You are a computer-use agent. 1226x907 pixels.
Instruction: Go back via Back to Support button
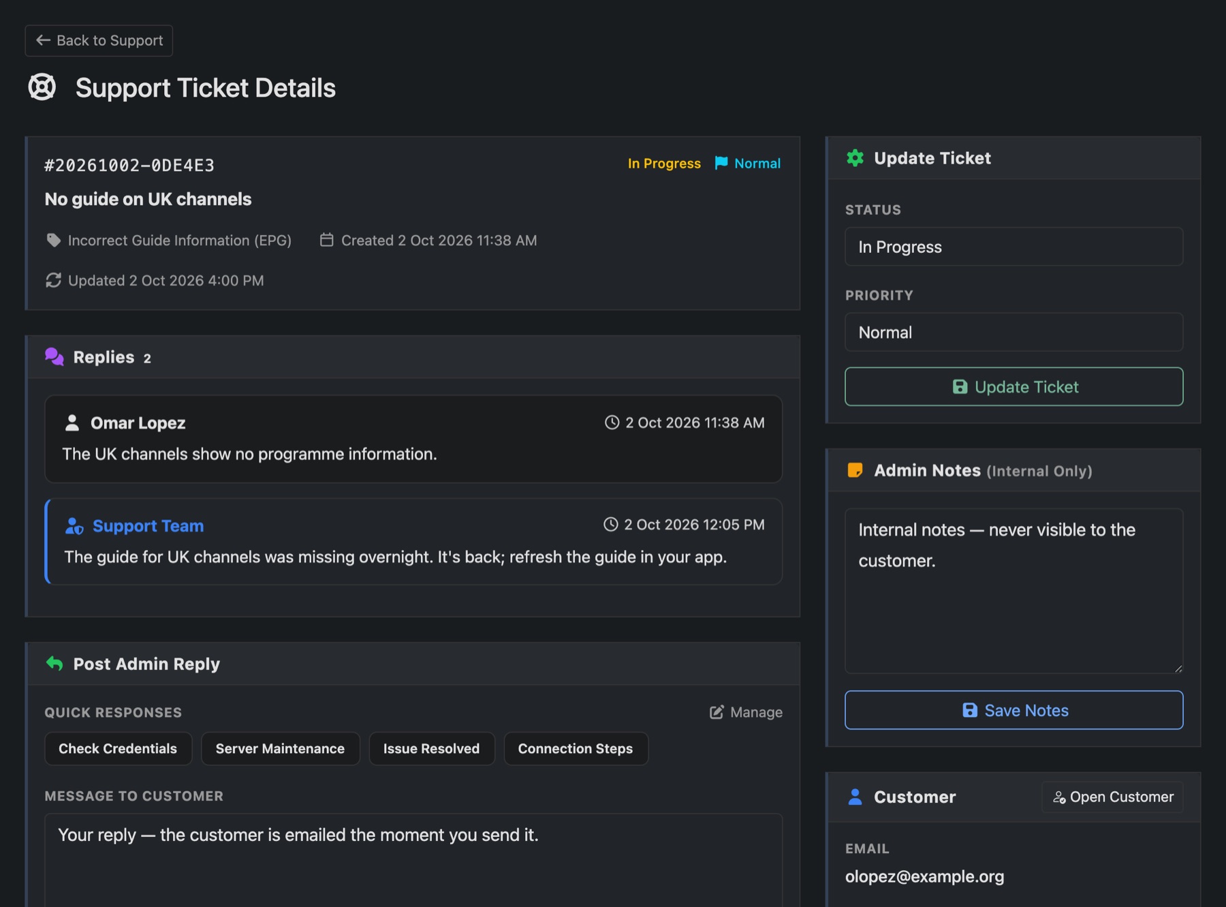tap(99, 41)
